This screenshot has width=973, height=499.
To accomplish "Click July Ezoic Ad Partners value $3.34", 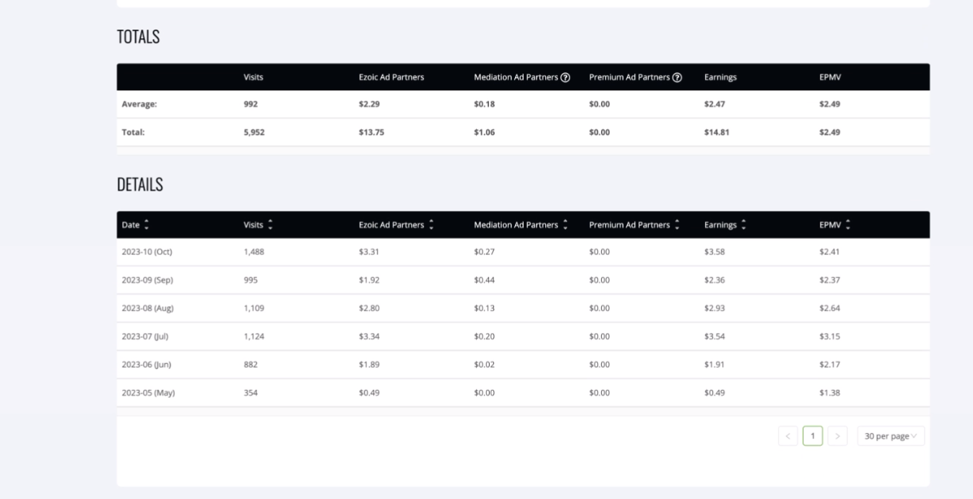I will pyautogui.click(x=369, y=337).
